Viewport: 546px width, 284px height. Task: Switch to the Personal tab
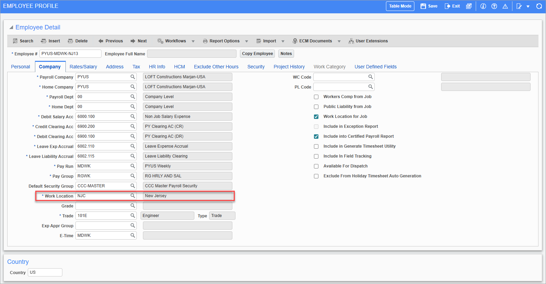click(x=21, y=67)
